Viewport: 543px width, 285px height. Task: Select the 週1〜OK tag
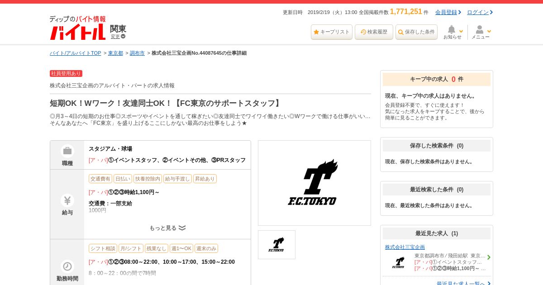pos(181,248)
